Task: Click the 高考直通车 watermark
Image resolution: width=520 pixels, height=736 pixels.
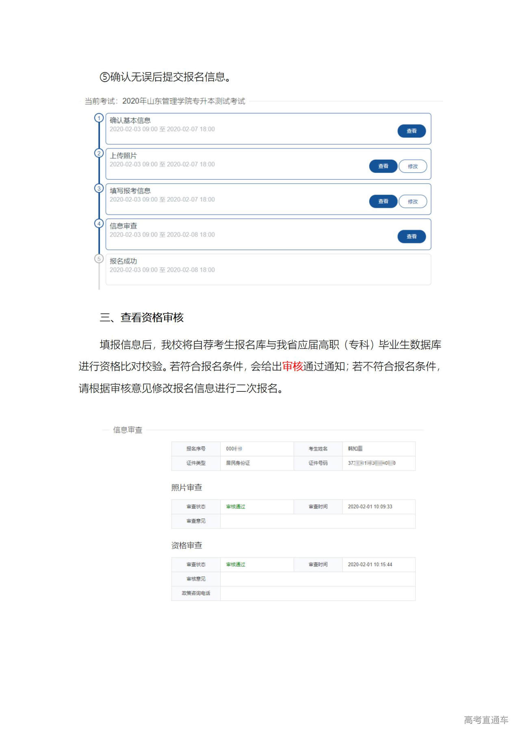Action: pyautogui.click(x=486, y=720)
